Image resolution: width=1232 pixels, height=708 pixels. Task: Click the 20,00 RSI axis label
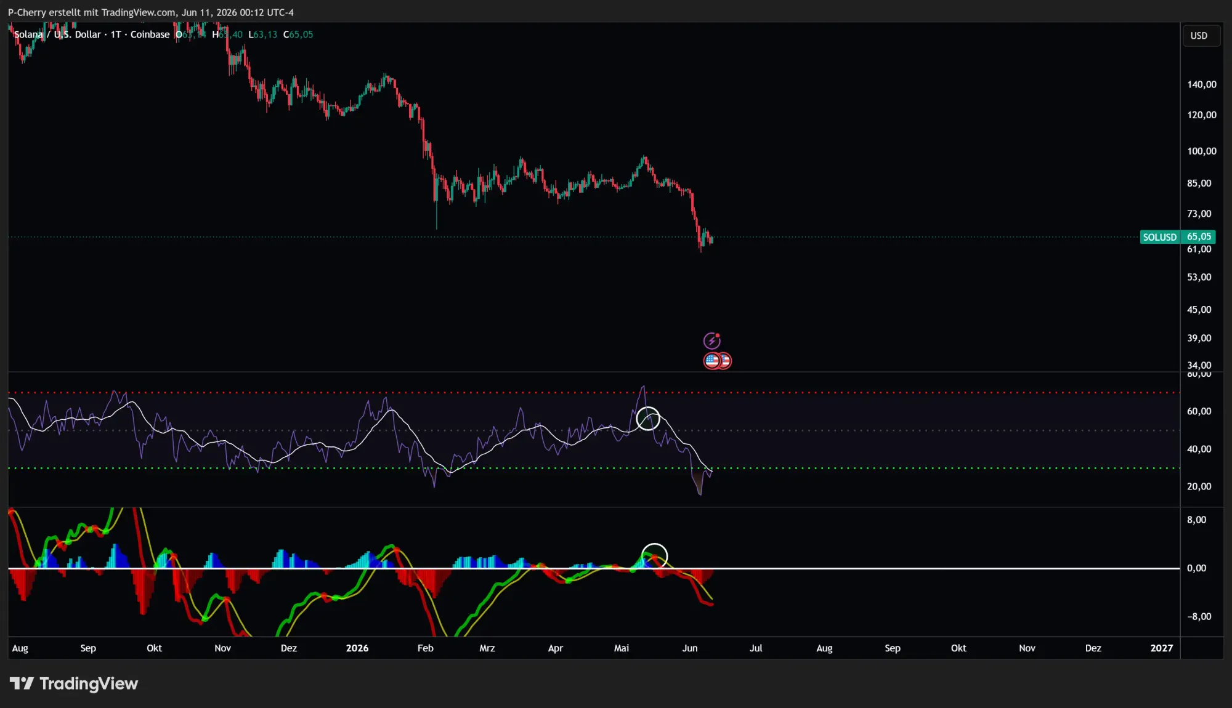point(1199,486)
